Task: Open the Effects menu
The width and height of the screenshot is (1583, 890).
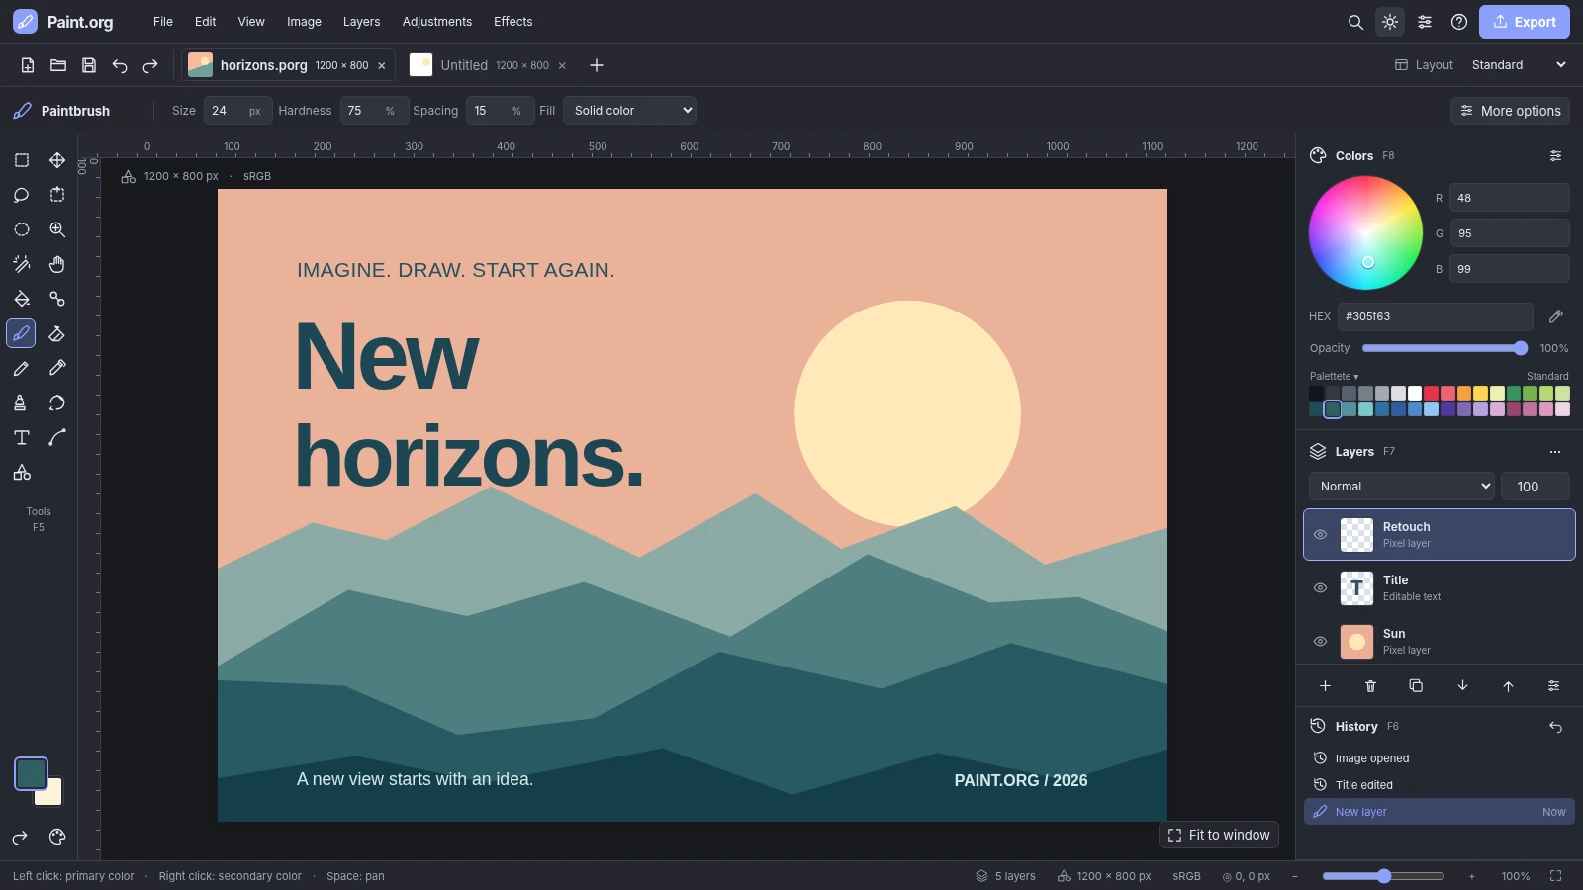Action: tap(512, 22)
